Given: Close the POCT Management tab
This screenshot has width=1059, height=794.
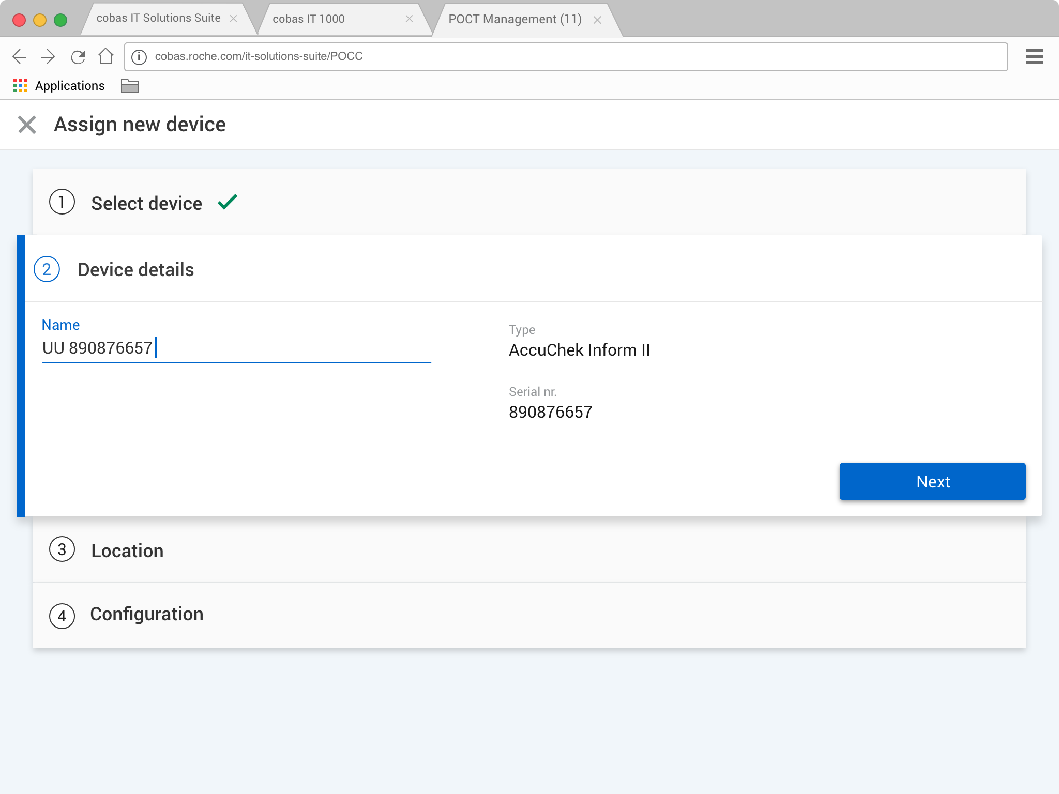Looking at the screenshot, I should pos(597,20).
